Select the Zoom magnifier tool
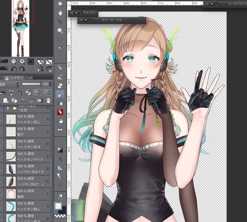Viewport: 247px width, 222px height. click(x=60, y=4)
